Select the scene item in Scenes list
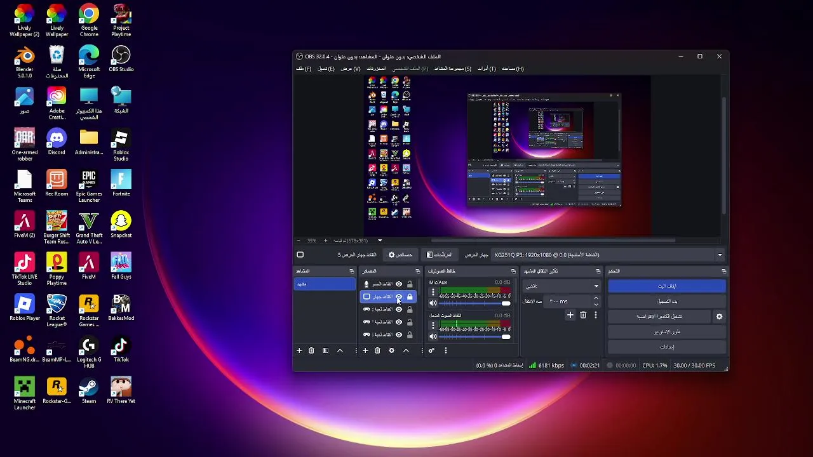 pyautogui.click(x=325, y=284)
